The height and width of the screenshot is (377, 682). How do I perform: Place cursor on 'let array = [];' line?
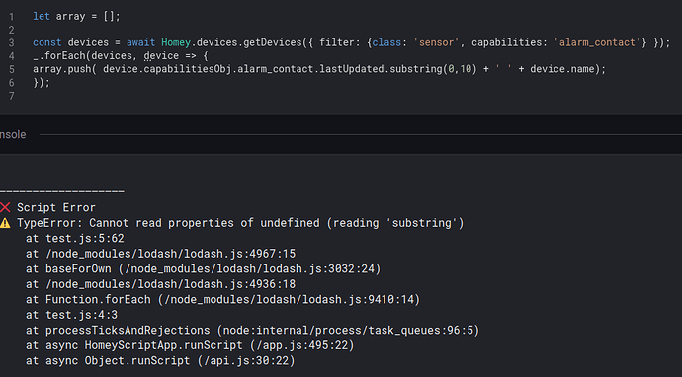76,17
